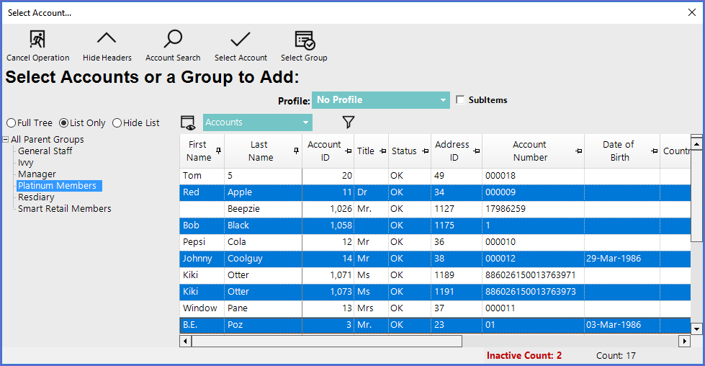The width and height of the screenshot is (705, 366).
Task: Enable the SubItems checkbox
Action: (461, 100)
